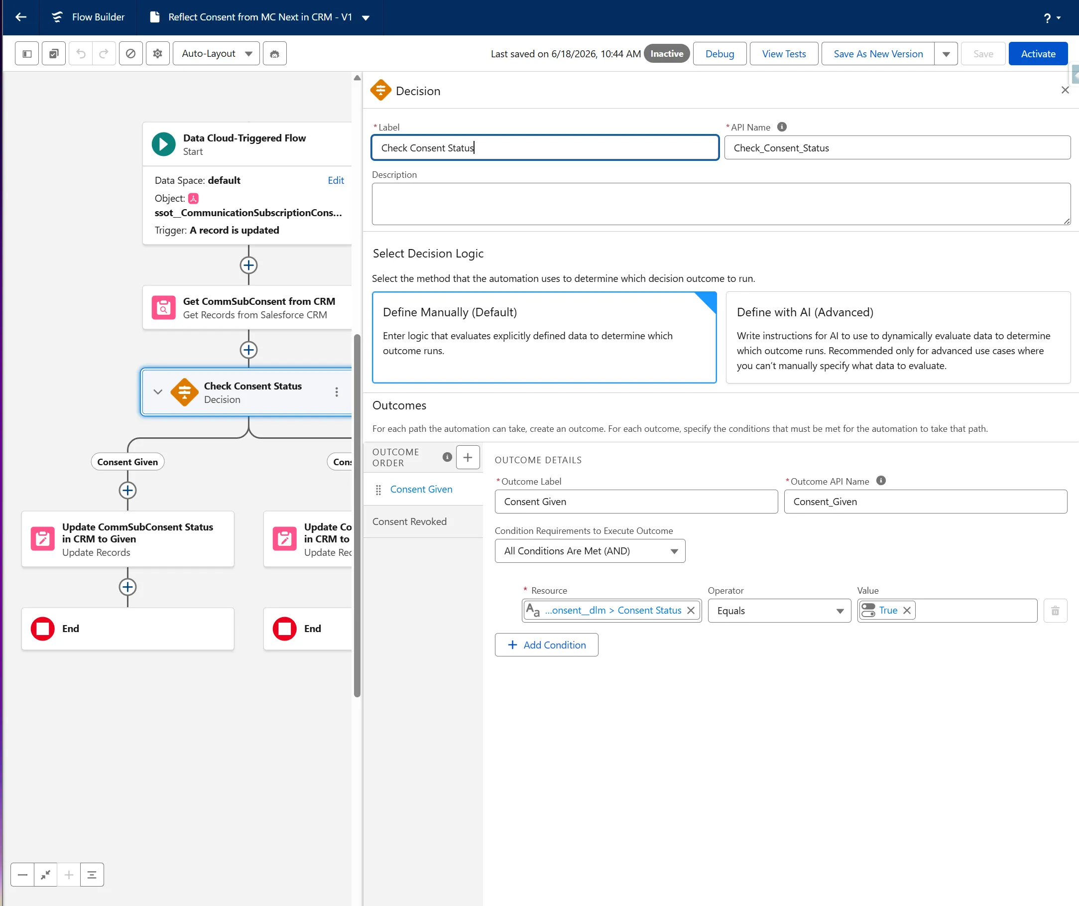Click the Inactive status badge

point(666,54)
